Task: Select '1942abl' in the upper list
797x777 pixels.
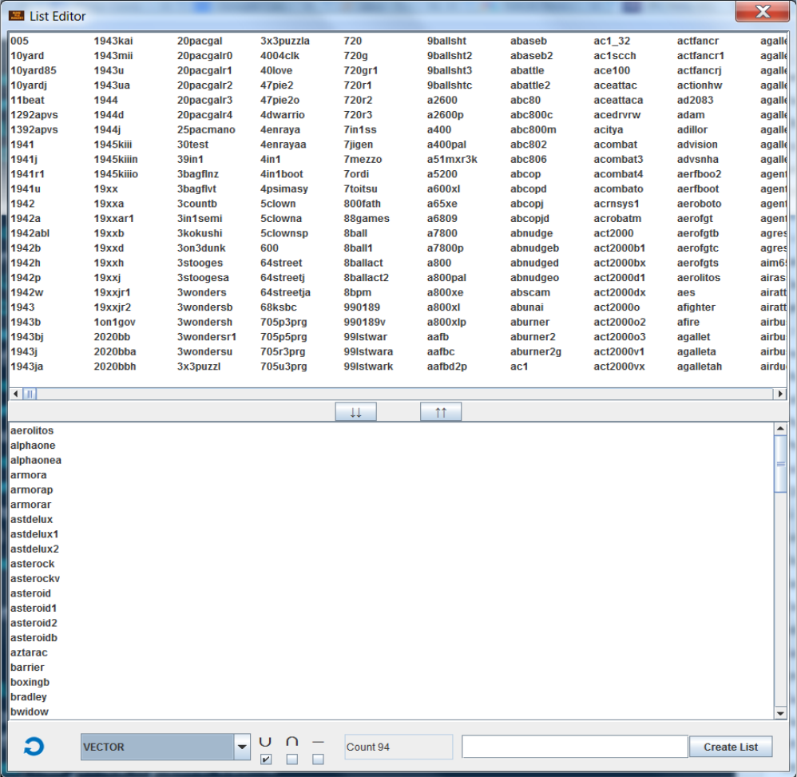Action: (x=30, y=233)
